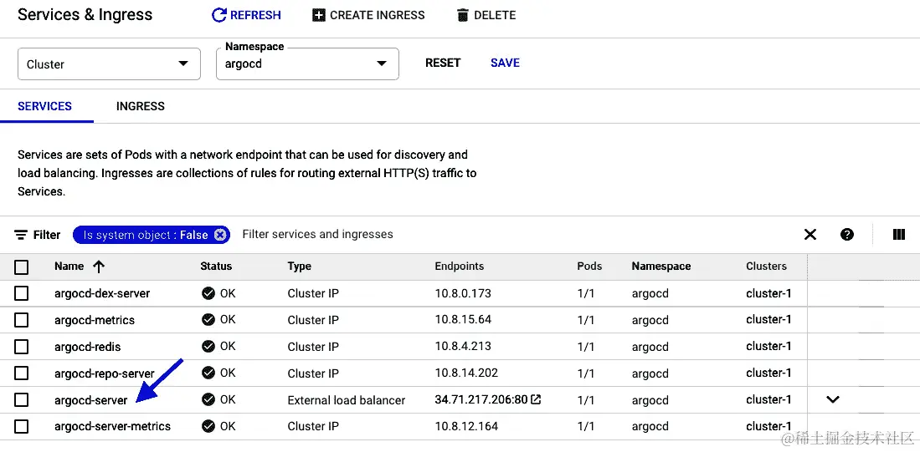The image size is (920, 452).
Task: Open the argocd-server service link
Action: coord(91,400)
